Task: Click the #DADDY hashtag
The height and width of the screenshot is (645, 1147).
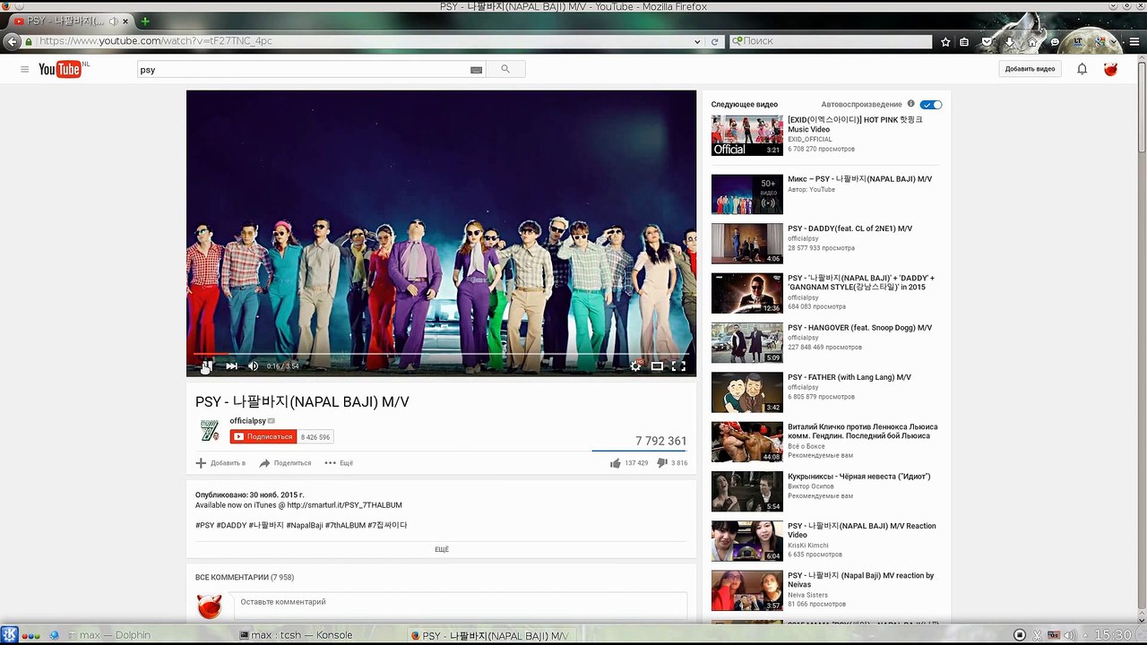Action: coord(231,525)
